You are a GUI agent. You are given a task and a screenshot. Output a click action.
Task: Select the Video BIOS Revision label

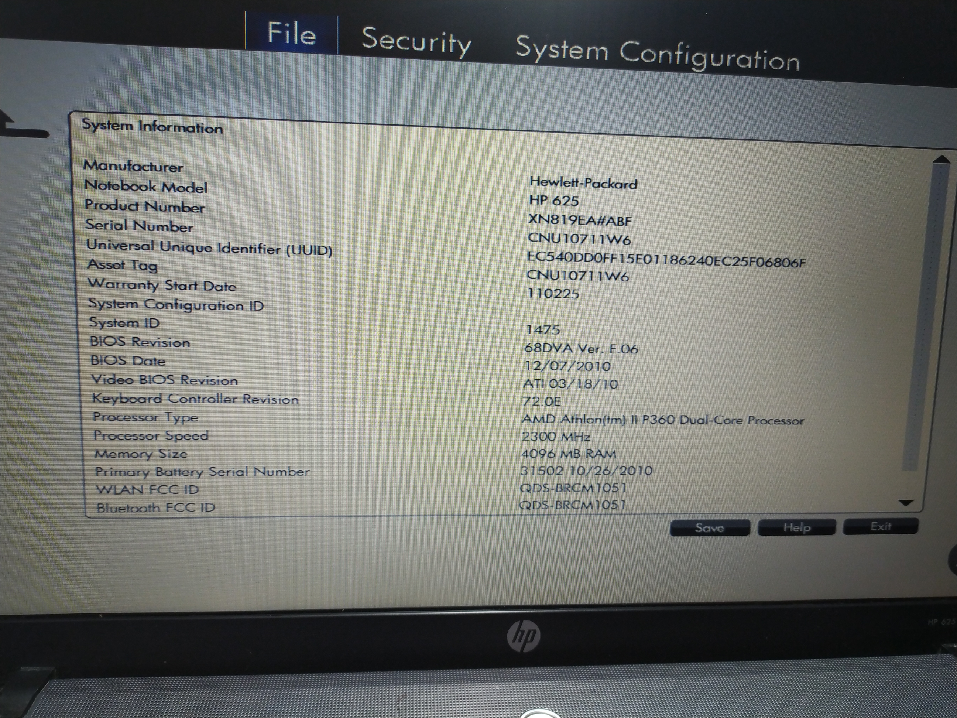164,380
